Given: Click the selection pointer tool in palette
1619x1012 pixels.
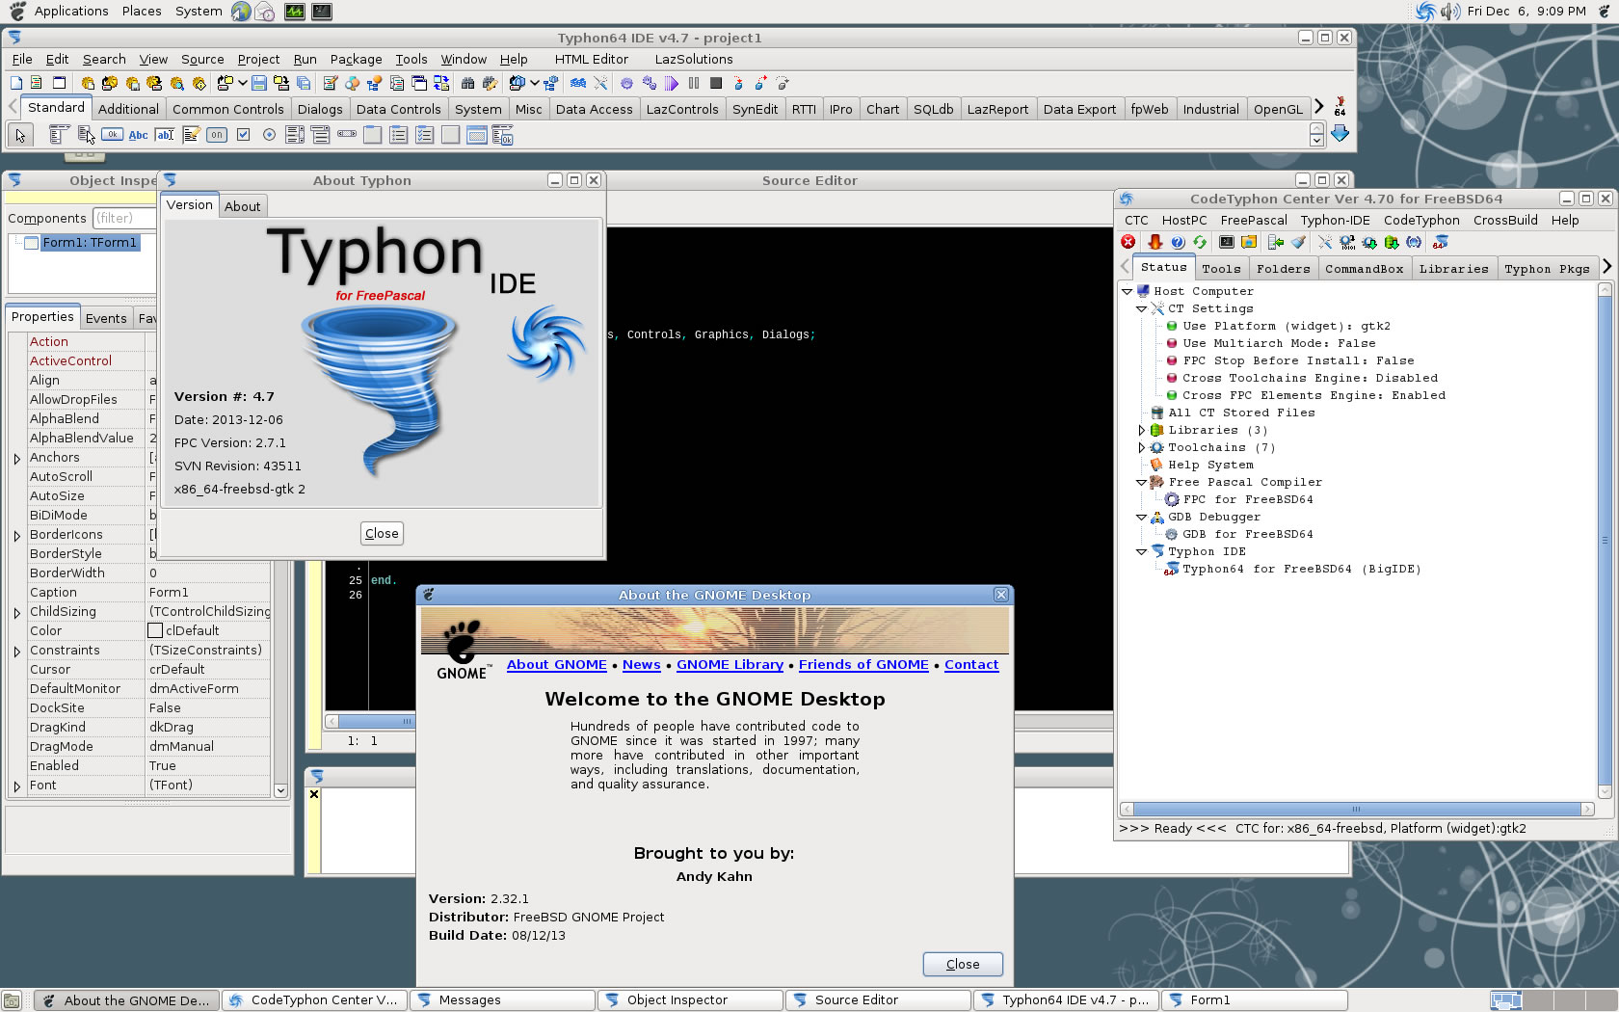Looking at the screenshot, I should [20, 135].
